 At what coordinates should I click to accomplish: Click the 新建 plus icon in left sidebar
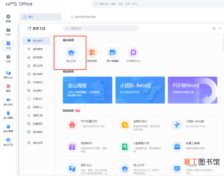coord(8,17)
